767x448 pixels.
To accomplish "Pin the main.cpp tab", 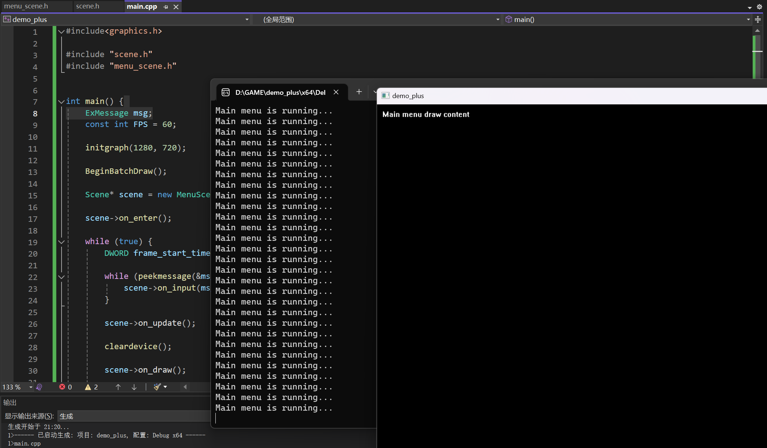I will [x=166, y=7].
